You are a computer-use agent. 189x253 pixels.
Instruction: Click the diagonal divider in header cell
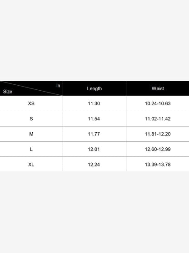tap(31, 88)
